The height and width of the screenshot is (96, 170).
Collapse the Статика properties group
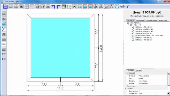[125, 89]
